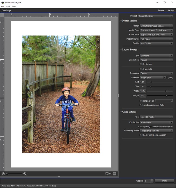Viewport: 176px width, 188px height.
Task: Open the Edit menu
Action: 8,7
